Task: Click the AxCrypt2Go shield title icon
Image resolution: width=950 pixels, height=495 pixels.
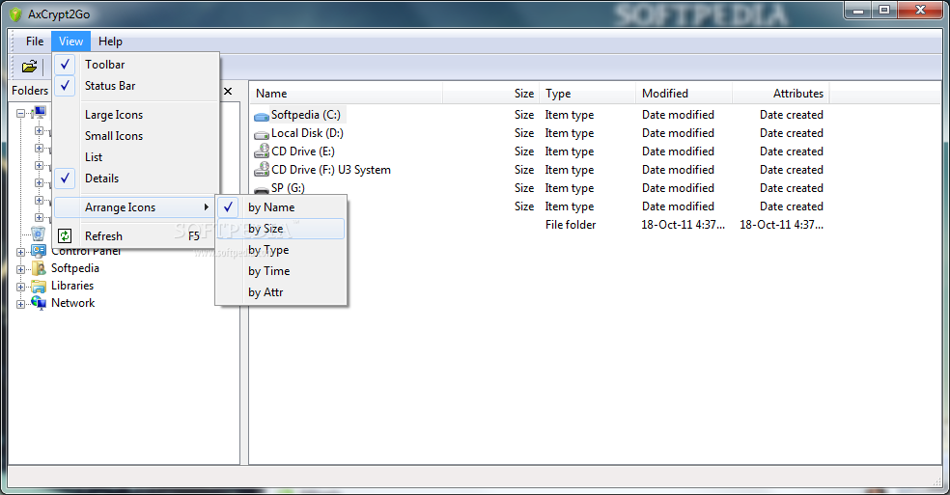Action: coord(16,14)
